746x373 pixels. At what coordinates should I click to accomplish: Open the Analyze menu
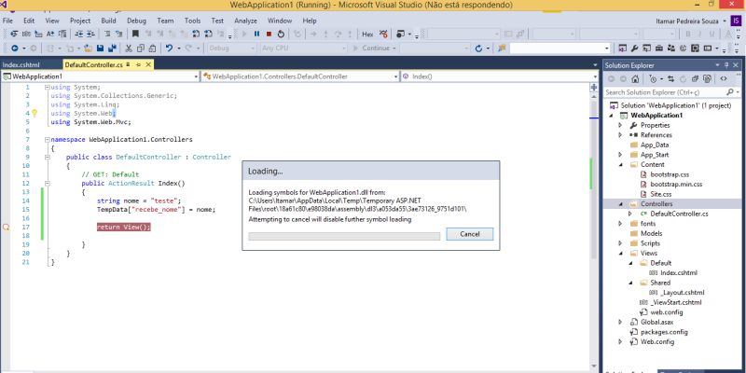pos(245,21)
